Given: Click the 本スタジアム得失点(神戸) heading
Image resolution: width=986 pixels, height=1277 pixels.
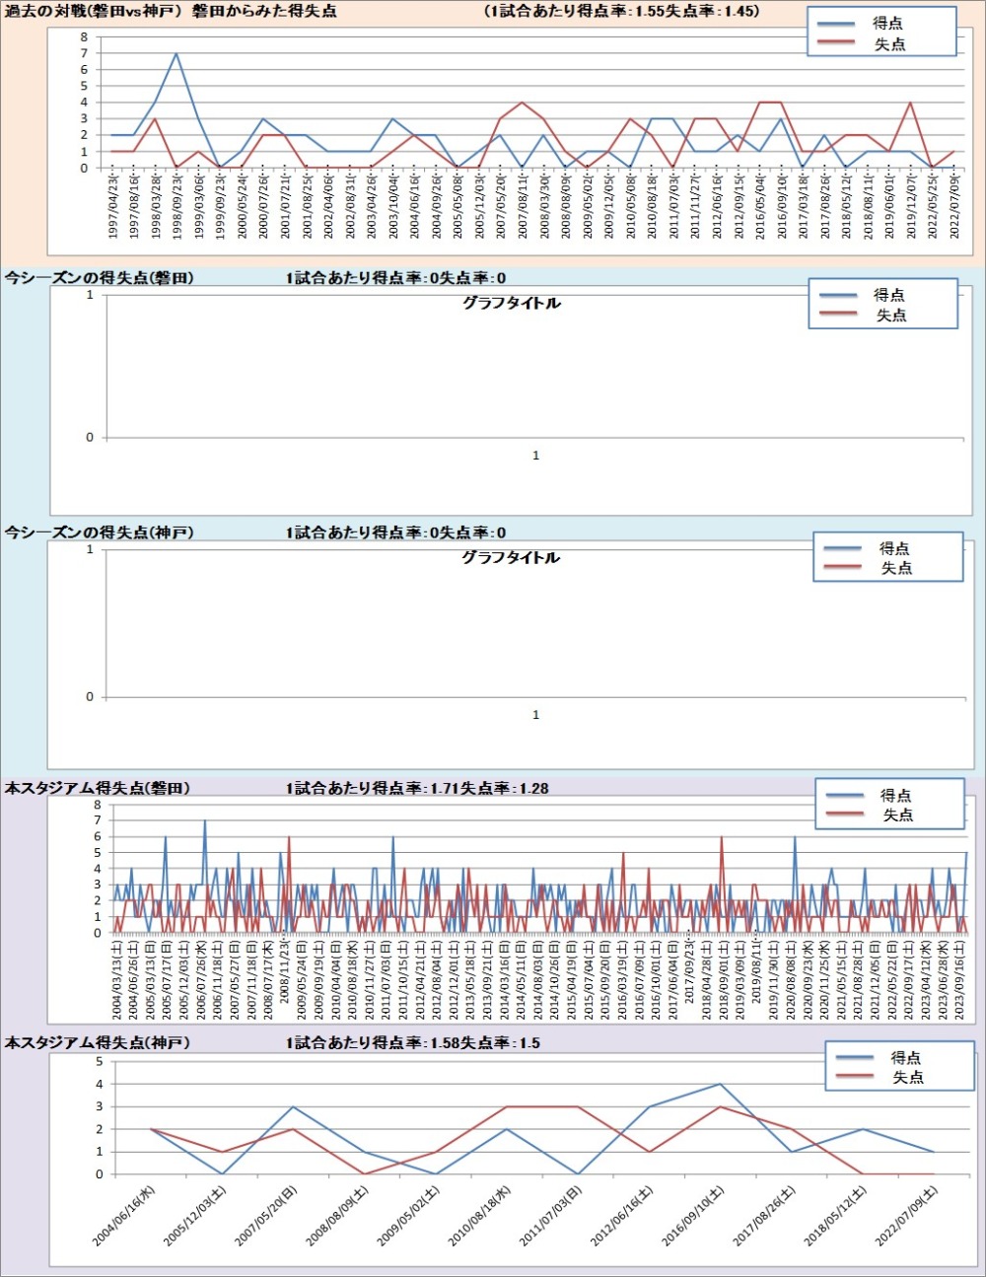Looking at the screenshot, I should pos(98,1042).
